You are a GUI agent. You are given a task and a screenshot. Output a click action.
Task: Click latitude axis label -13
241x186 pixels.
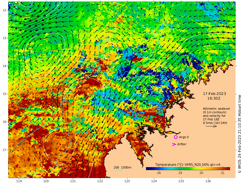pos(4,38)
